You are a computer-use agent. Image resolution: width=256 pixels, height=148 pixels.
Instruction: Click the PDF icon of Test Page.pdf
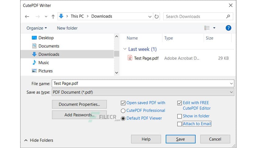(x=130, y=58)
